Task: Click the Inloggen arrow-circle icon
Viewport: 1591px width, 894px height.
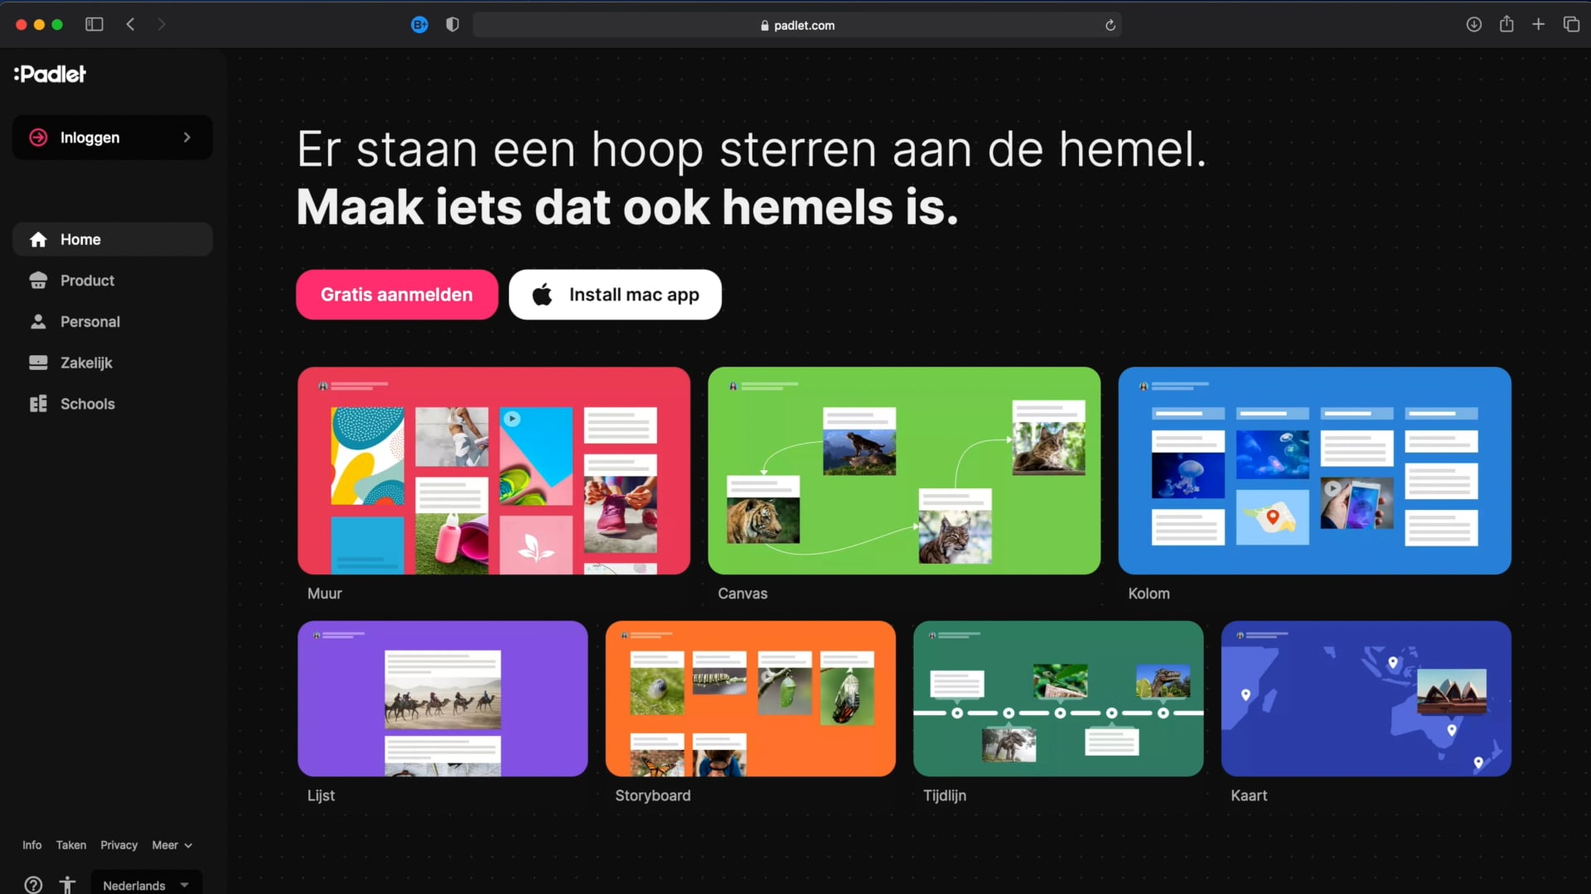Action: (38, 137)
